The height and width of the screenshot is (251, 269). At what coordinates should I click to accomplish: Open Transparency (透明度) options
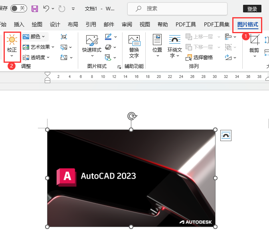[36, 58]
